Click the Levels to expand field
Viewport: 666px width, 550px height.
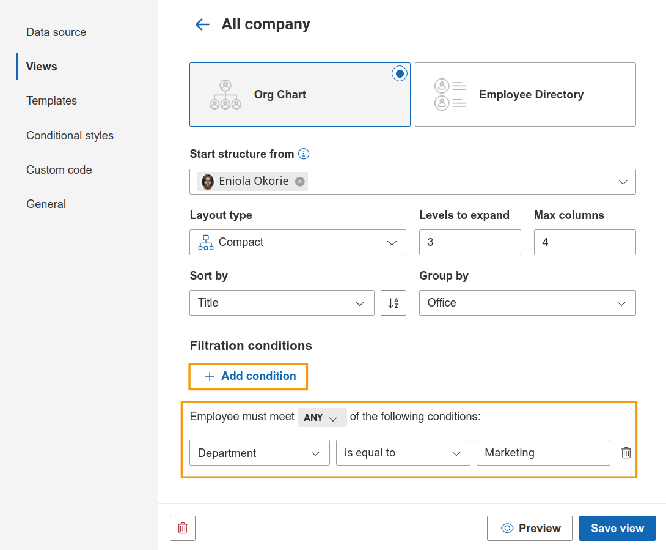(470, 242)
